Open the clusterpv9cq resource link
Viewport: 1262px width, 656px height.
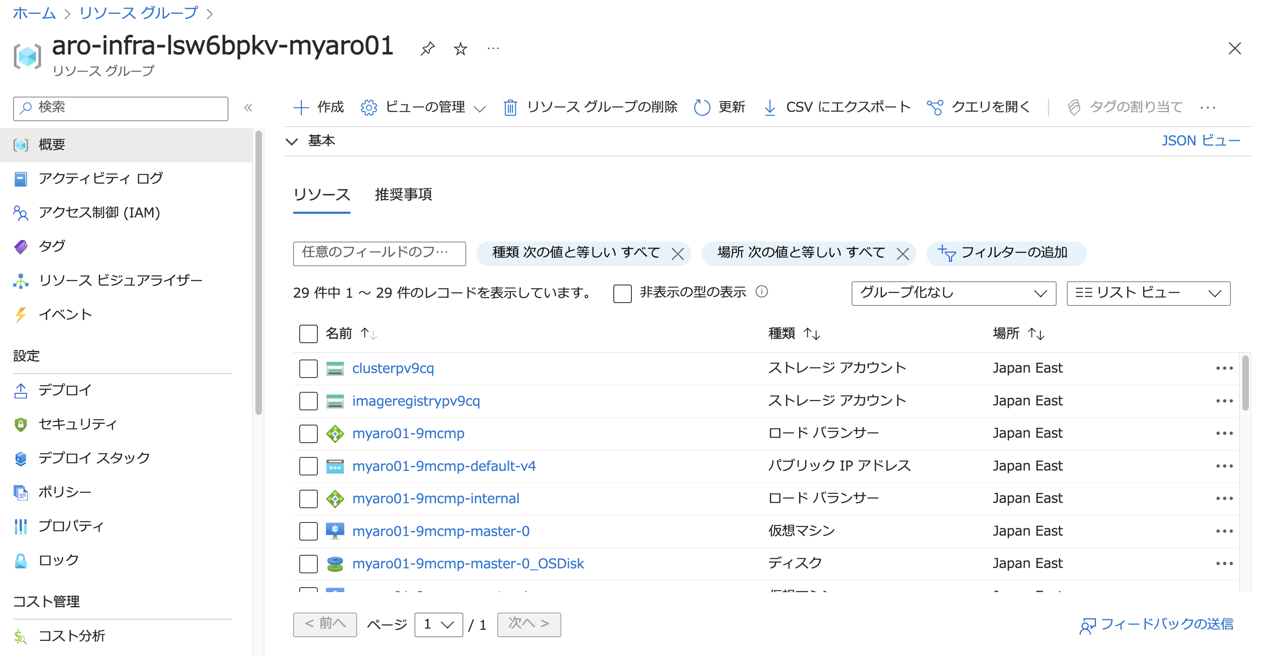[393, 368]
